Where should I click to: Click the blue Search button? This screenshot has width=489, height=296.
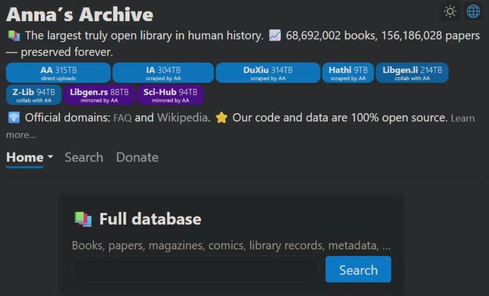click(x=358, y=270)
